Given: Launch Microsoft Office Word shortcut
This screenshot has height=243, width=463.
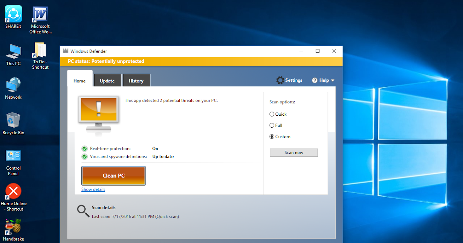Looking at the screenshot, I should coord(41,20).
